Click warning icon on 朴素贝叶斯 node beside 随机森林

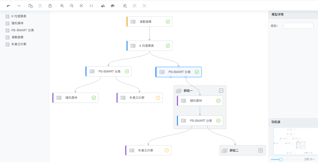coord(158,98)
